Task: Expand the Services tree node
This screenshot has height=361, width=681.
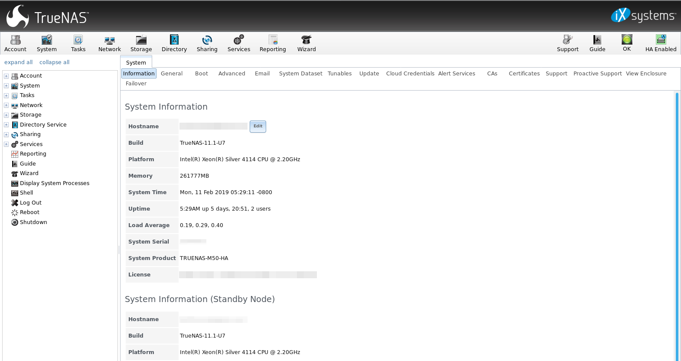Action: click(7, 144)
